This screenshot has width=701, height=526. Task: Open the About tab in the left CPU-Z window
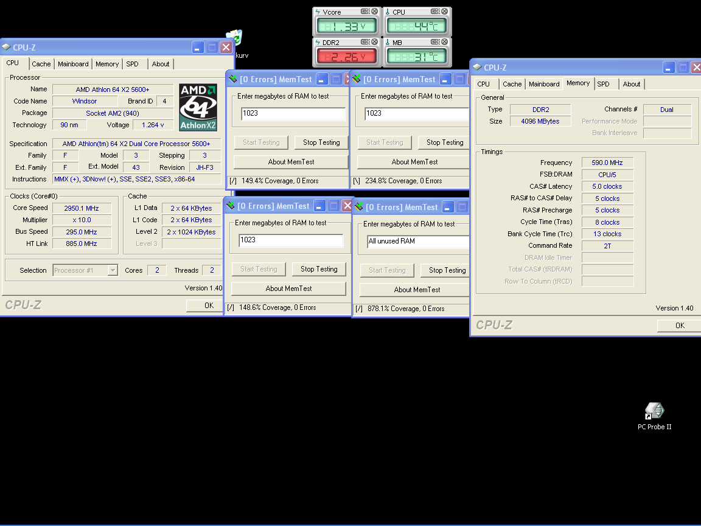(161, 64)
